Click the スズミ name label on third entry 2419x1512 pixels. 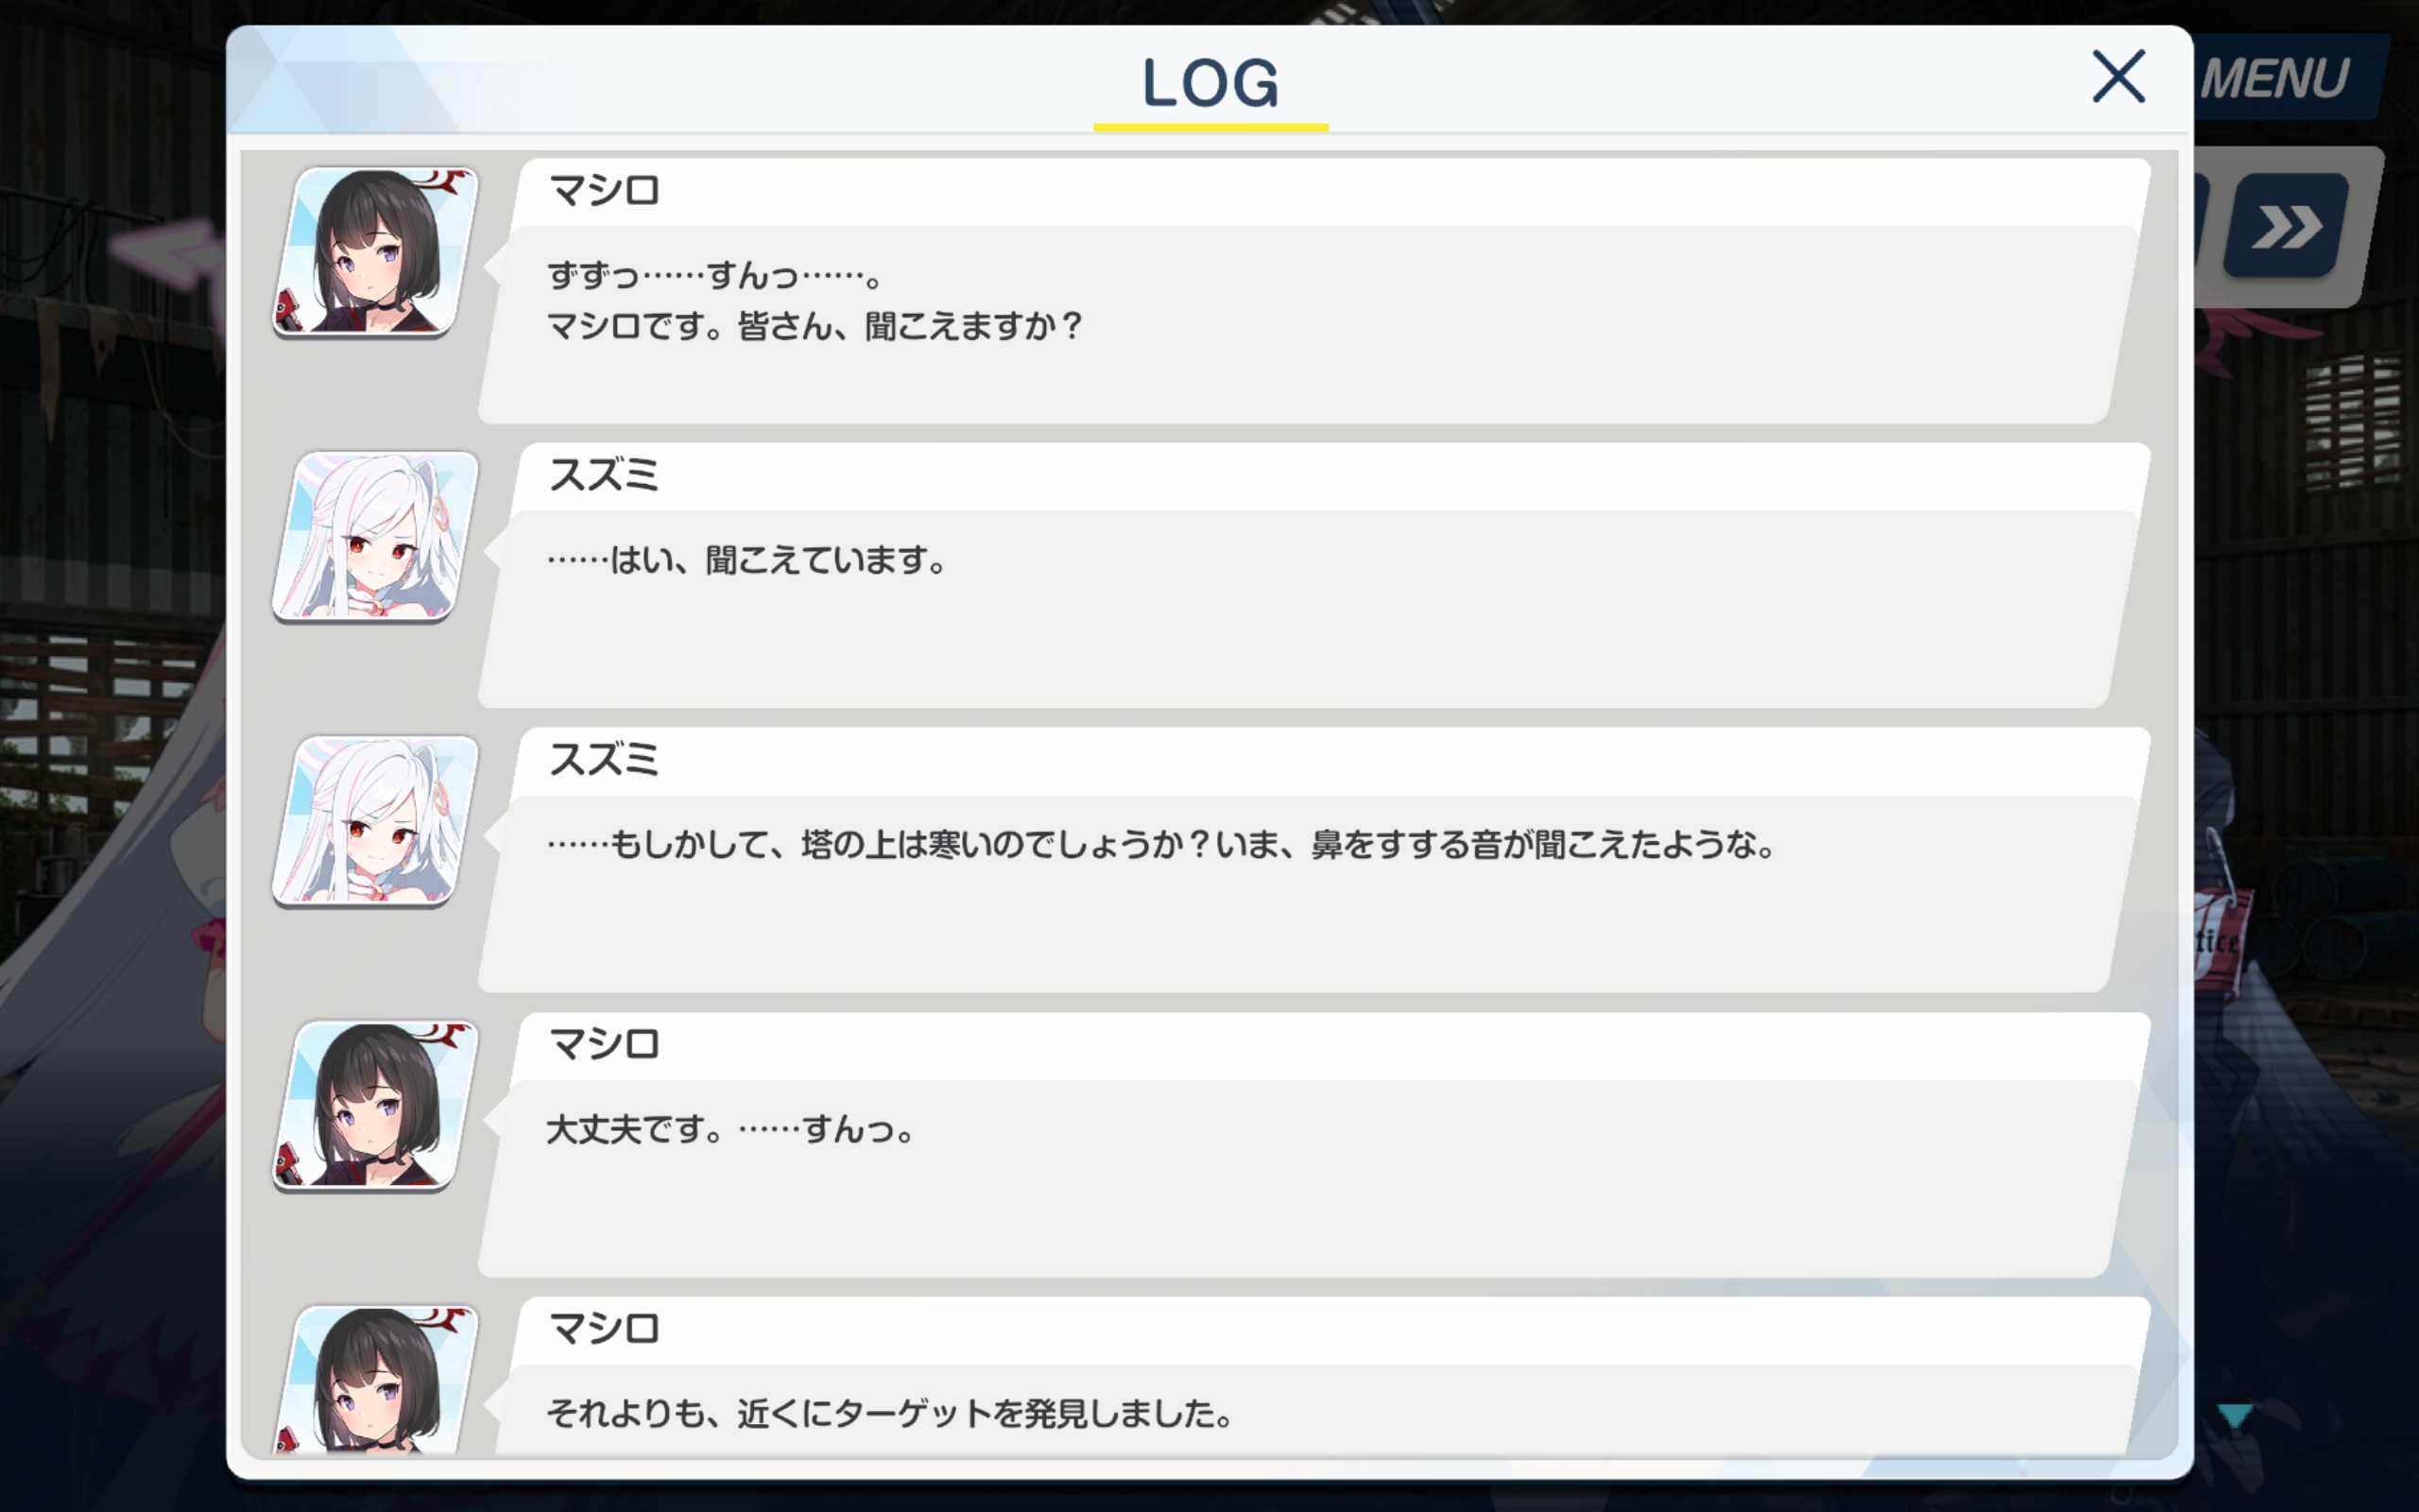[x=605, y=760]
